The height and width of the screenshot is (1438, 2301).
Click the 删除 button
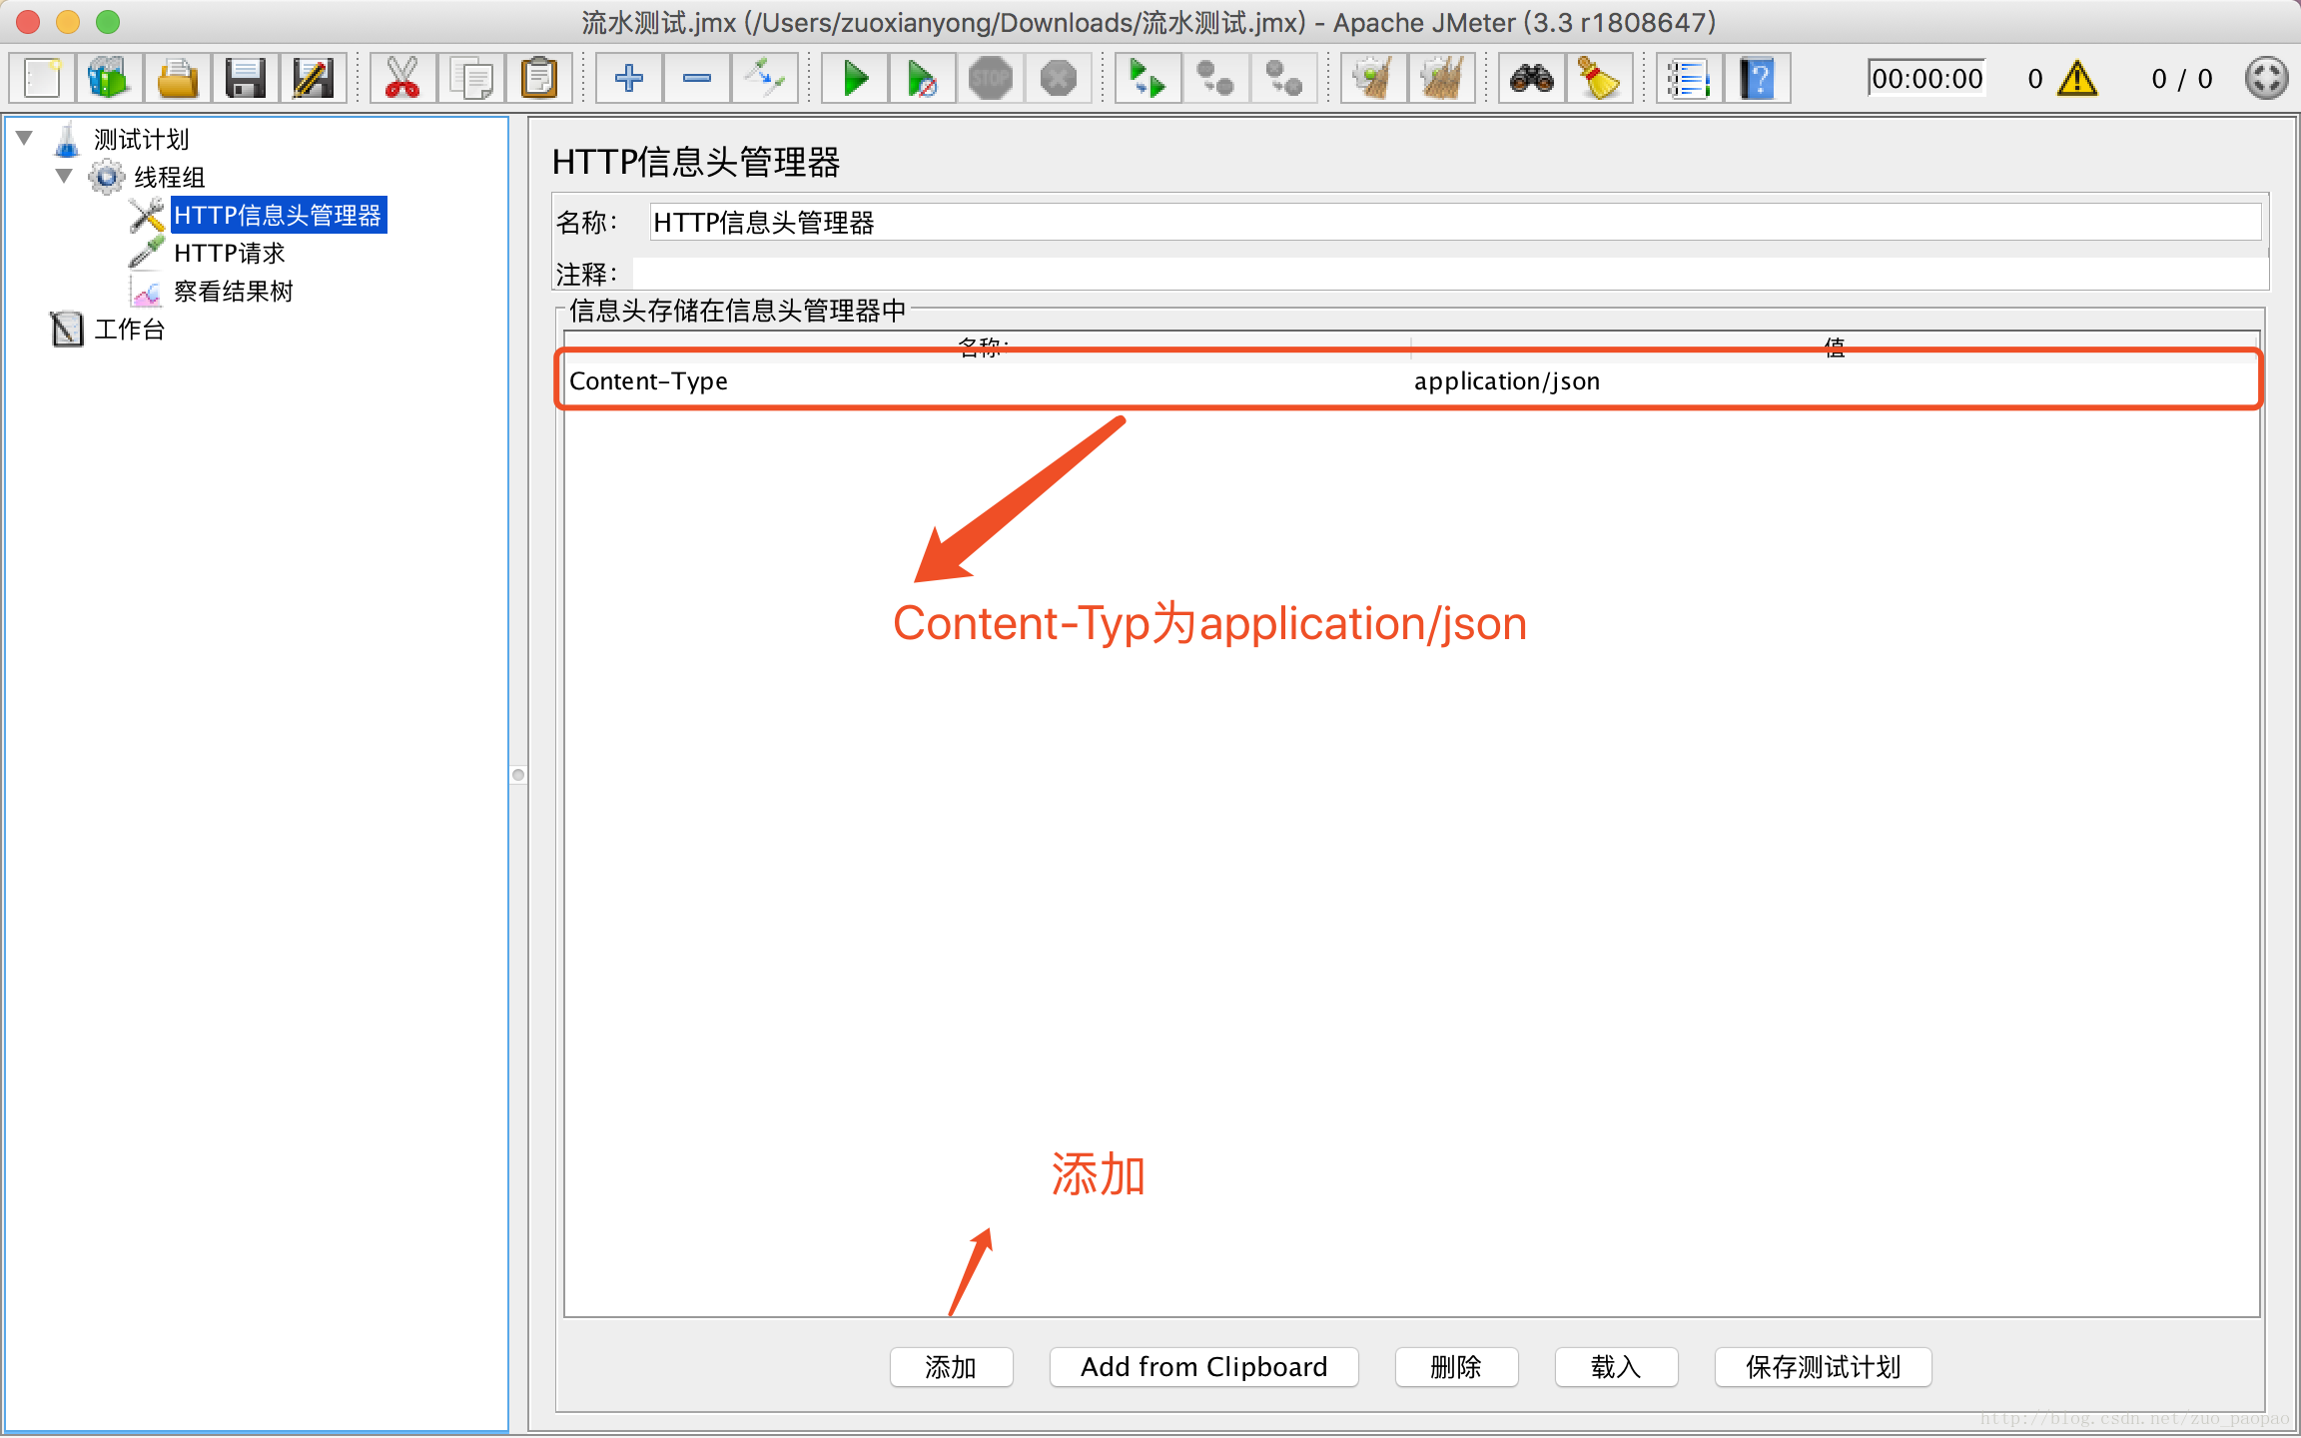click(x=1456, y=1367)
